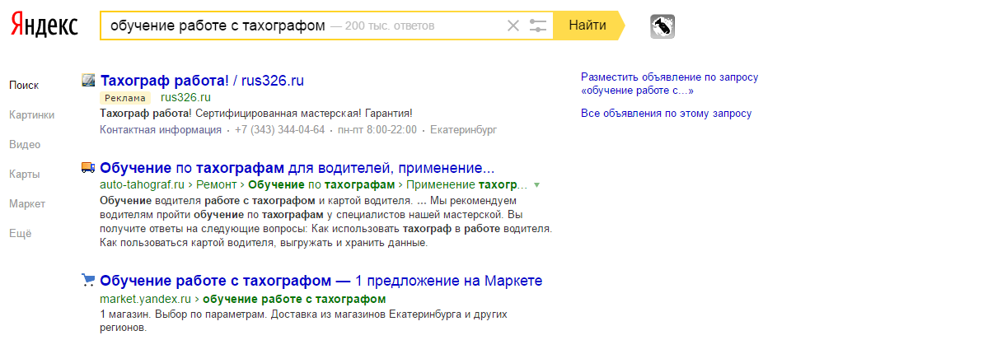Click the Yandex logo
The image size is (997, 340).
pos(44,26)
